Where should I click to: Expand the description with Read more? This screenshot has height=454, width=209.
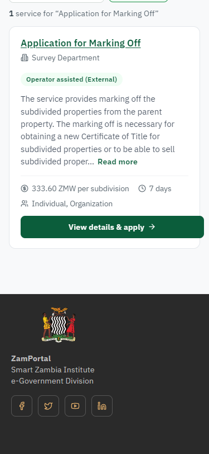(x=118, y=162)
